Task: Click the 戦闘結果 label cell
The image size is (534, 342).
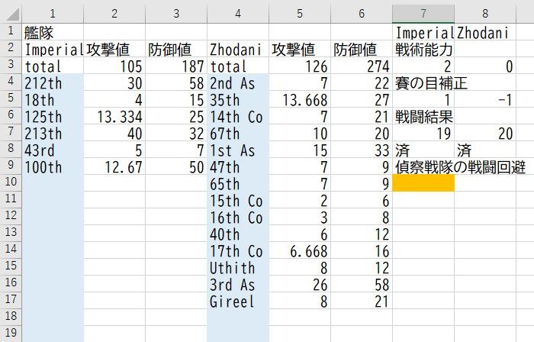Action: (x=423, y=116)
